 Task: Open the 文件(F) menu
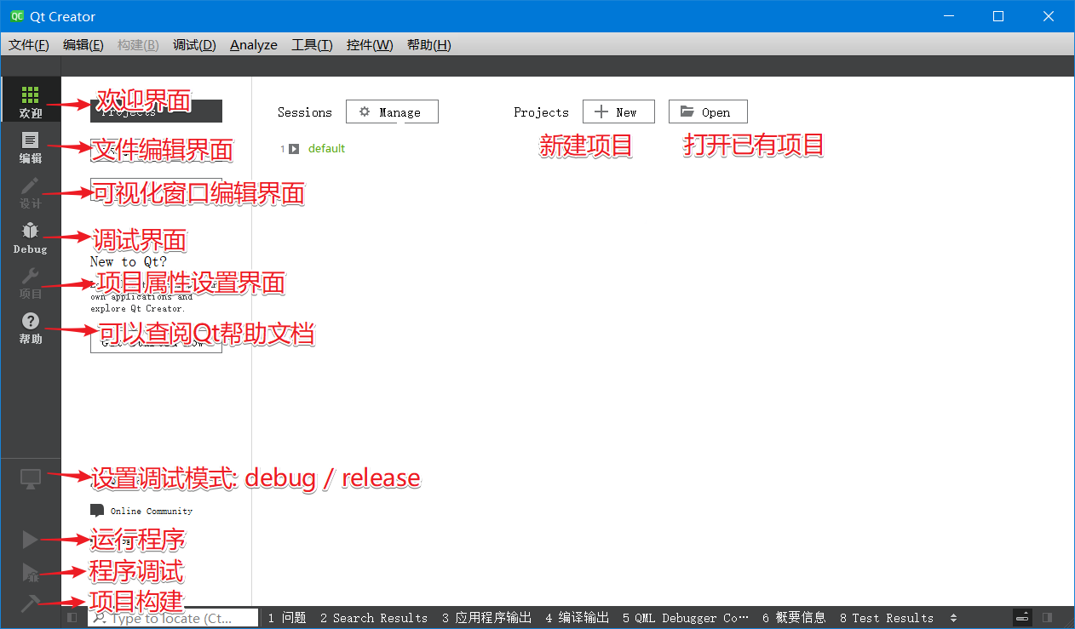tap(28, 45)
